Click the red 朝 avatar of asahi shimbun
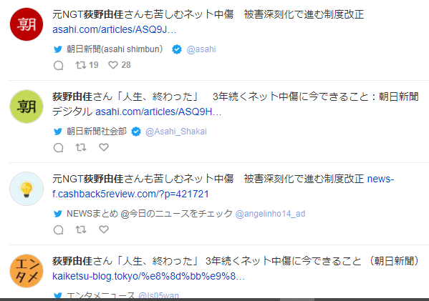Viewport: 429px width, 301px height. [26, 24]
